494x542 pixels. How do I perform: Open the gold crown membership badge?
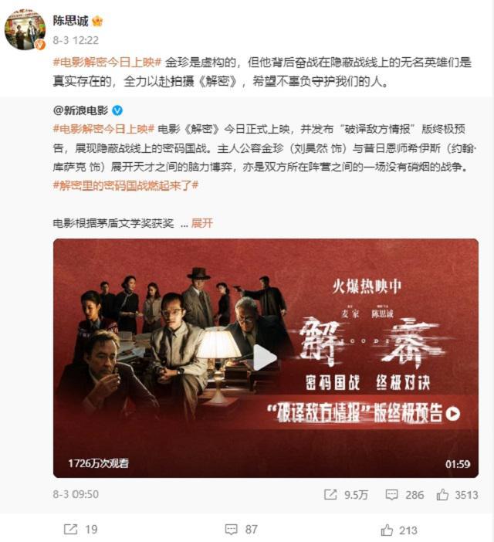point(97,22)
